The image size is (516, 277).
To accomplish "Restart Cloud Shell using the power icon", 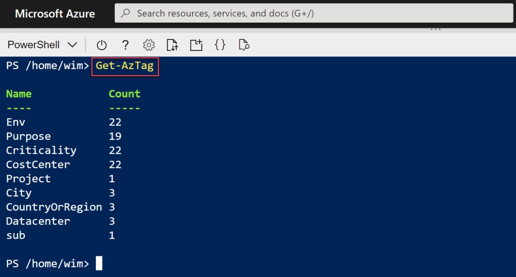I will coord(102,45).
